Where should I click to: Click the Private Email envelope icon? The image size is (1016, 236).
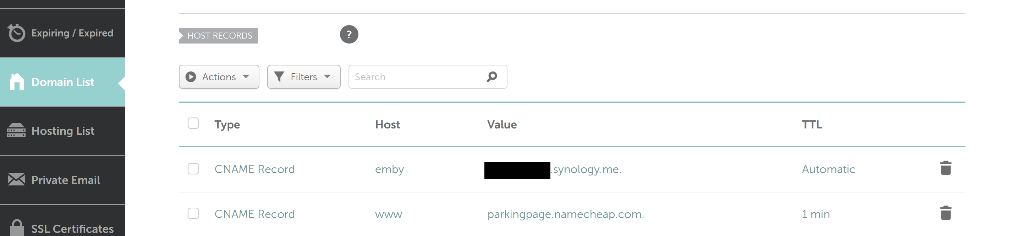pos(16,180)
